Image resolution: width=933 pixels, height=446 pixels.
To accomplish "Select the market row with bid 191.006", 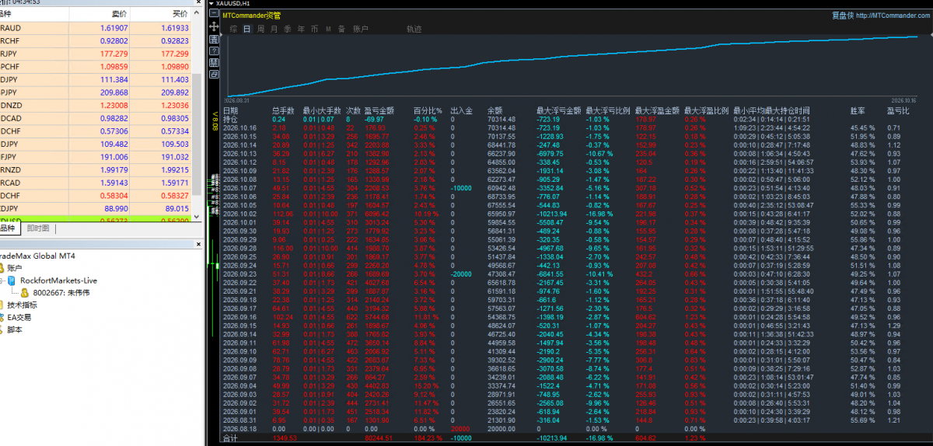I will 96,157.
